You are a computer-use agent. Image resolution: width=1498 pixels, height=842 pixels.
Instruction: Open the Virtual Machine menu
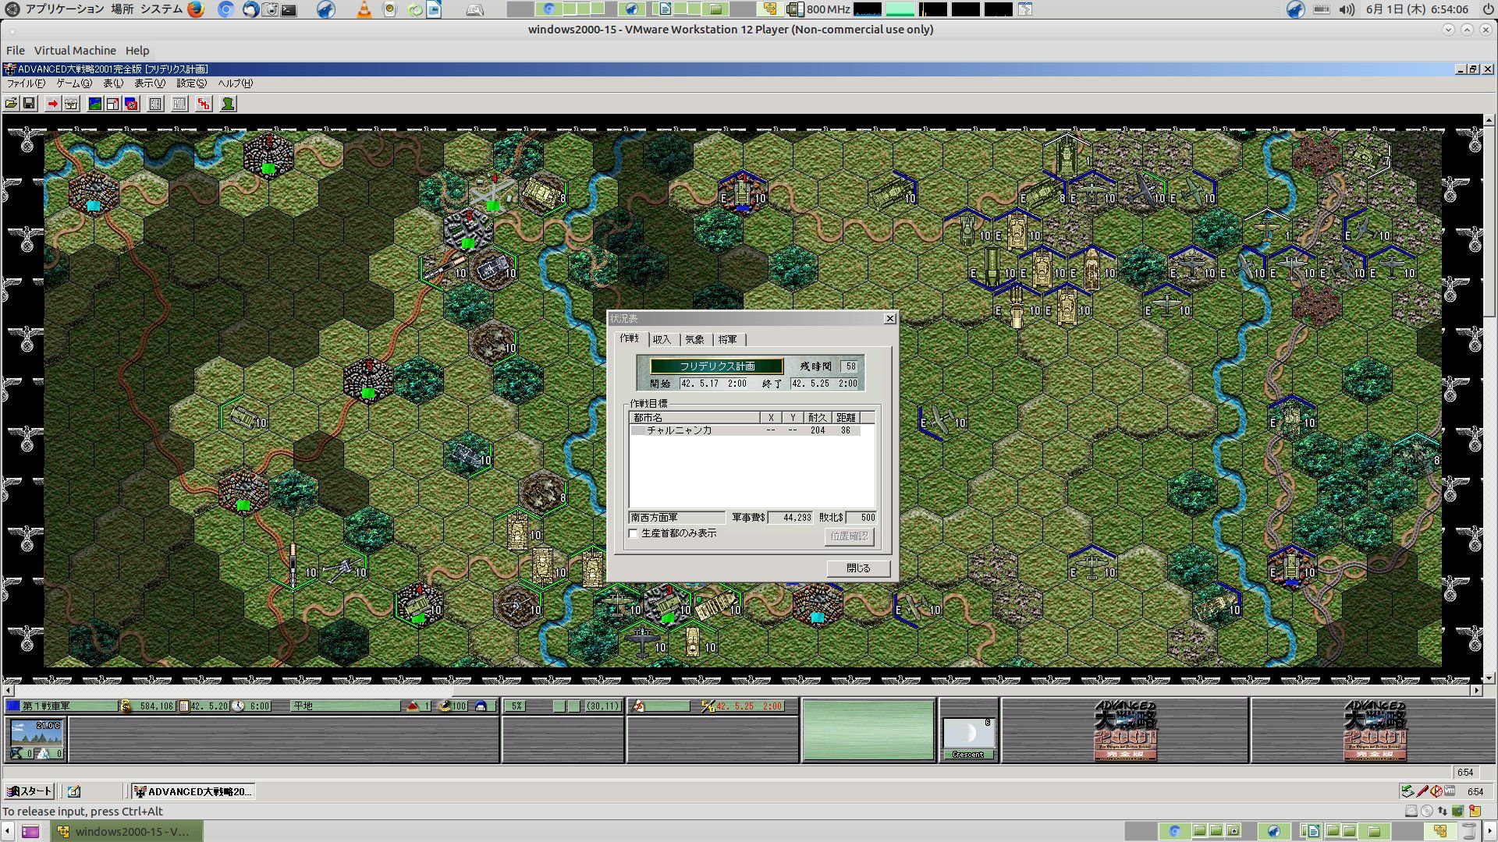[75, 51]
